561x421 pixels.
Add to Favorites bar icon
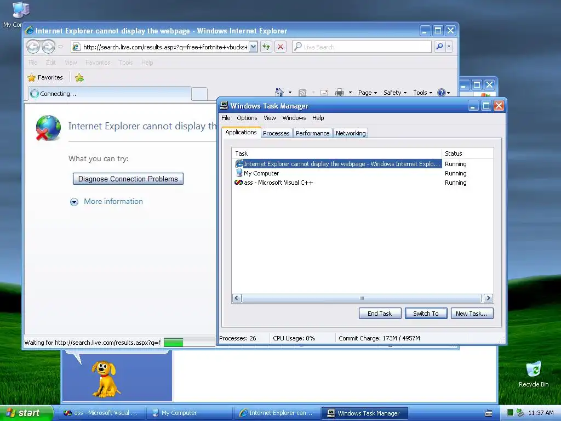pos(79,77)
